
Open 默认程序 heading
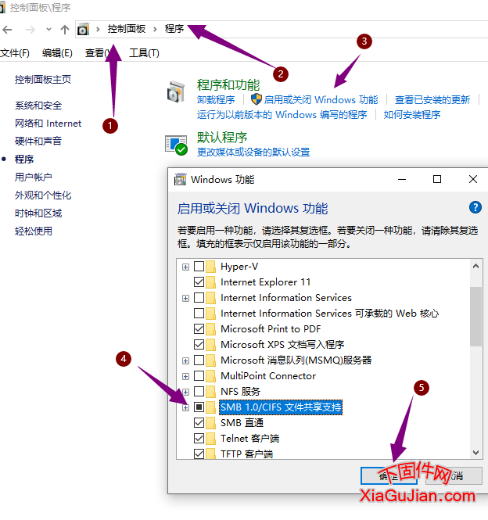coord(222,138)
